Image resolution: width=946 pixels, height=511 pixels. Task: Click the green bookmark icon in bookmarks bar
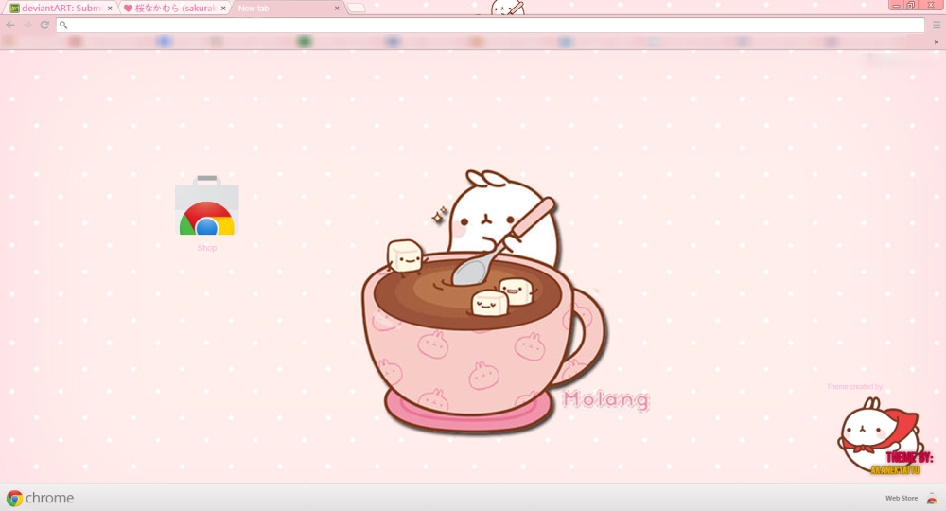(x=304, y=42)
